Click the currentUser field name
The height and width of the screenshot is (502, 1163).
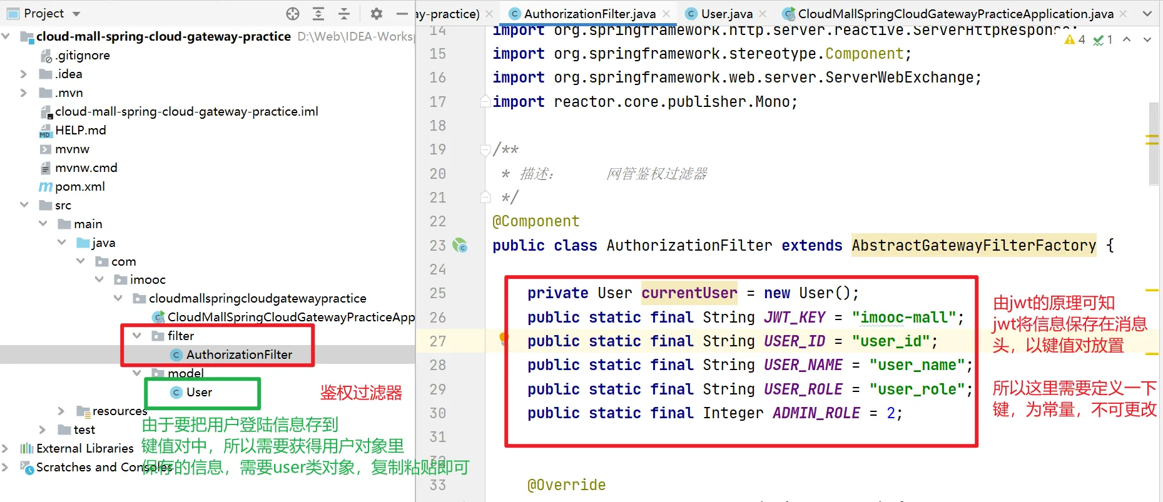click(689, 293)
